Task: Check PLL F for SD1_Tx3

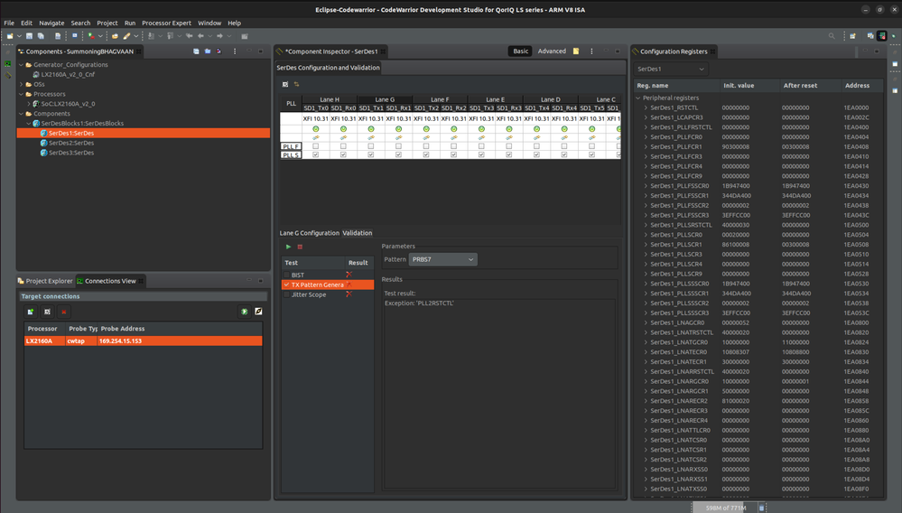Action: [x=481, y=146]
